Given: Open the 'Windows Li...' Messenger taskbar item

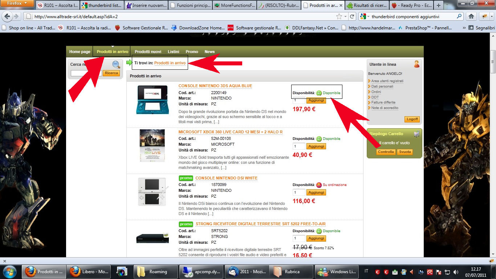Looking at the screenshot, I should click(x=337, y=272).
